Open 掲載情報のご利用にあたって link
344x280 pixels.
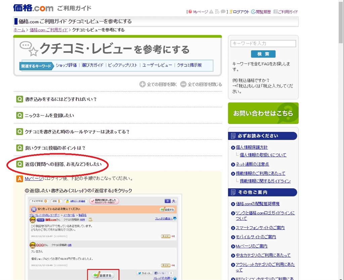[261, 173]
